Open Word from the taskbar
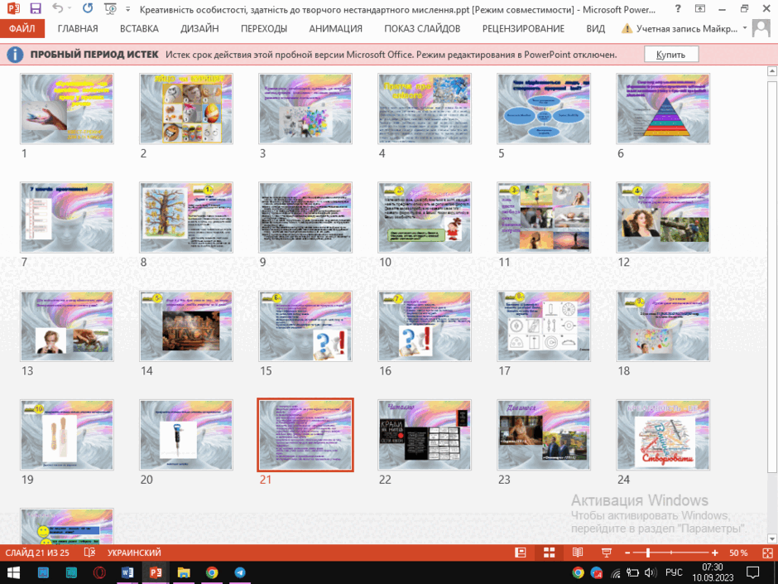The width and height of the screenshot is (778, 584). (127, 572)
